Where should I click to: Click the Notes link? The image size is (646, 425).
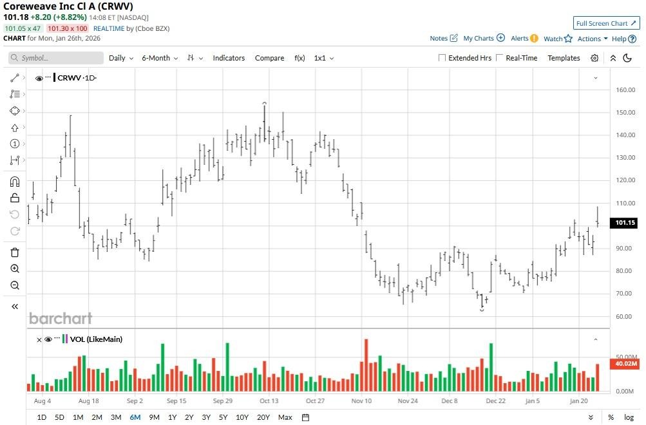tap(439, 38)
